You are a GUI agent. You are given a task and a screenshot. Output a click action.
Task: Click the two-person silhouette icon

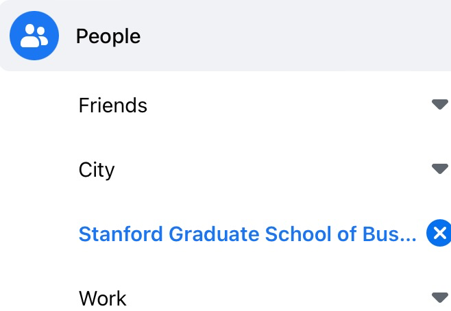pyautogui.click(x=34, y=36)
